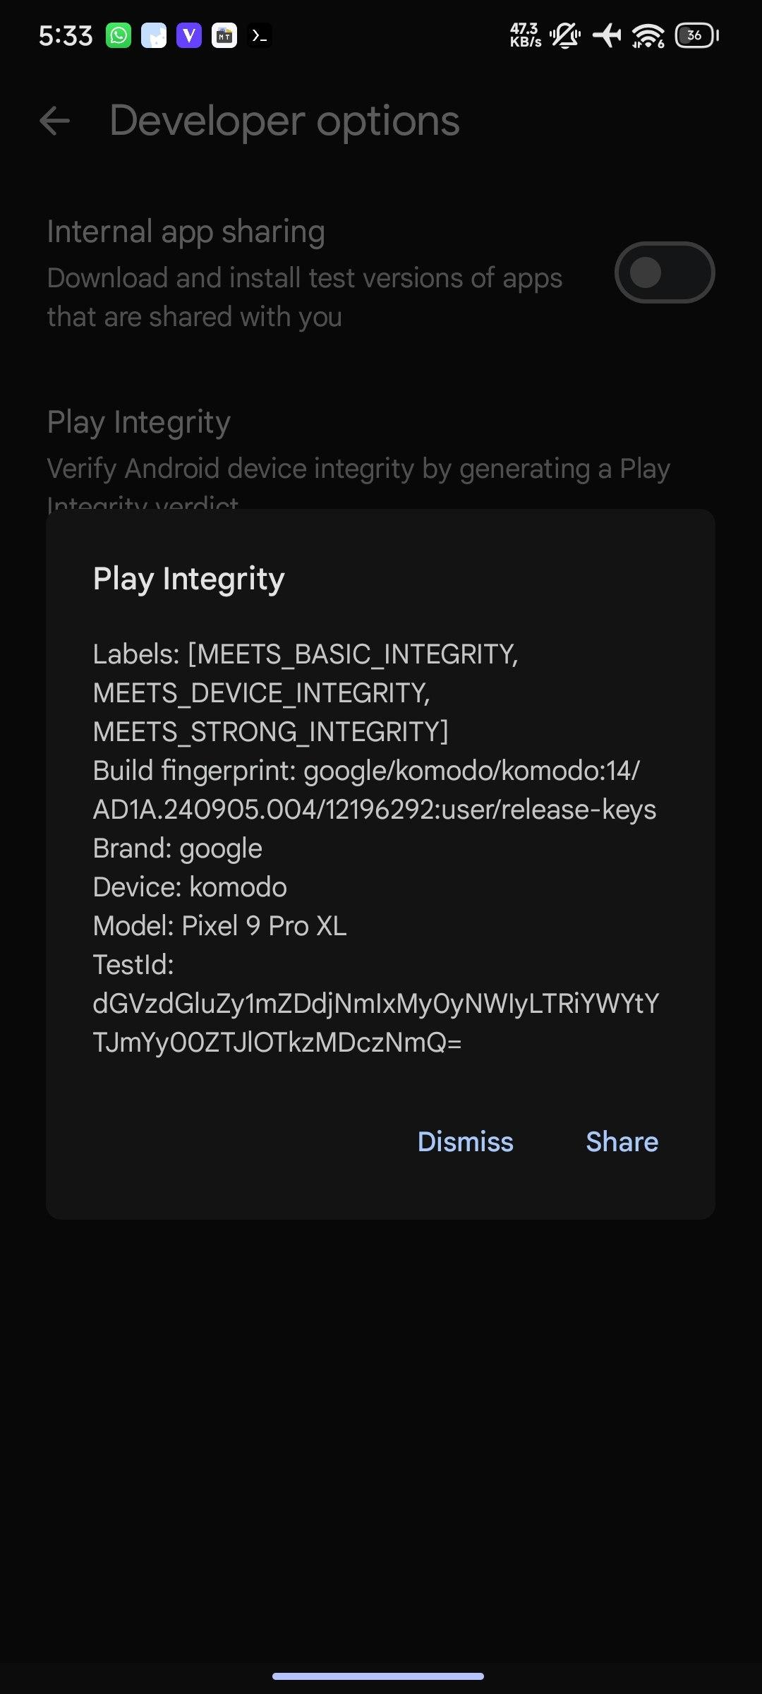The image size is (762, 1694).
Task: Tap the TestId token string
Action: coord(375,1022)
